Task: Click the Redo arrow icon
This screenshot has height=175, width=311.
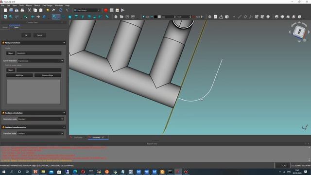Action: point(54,10)
